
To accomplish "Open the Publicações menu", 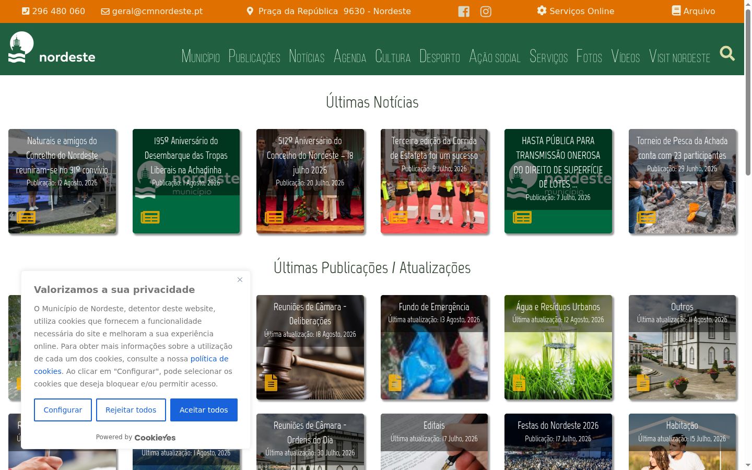I will click(254, 56).
